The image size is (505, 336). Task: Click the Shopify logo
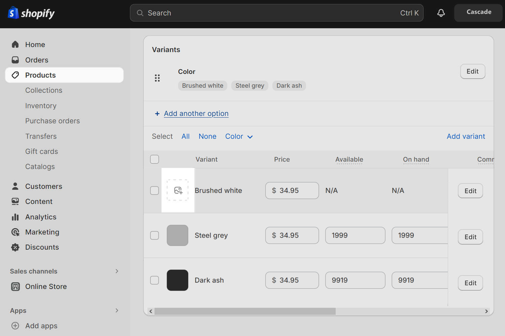click(x=31, y=13)
